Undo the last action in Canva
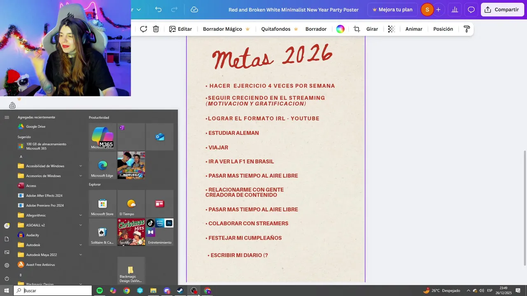527x296 pixels. [158, 9]
